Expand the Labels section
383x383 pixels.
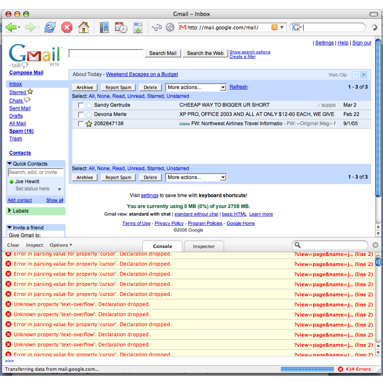point(10,211)
